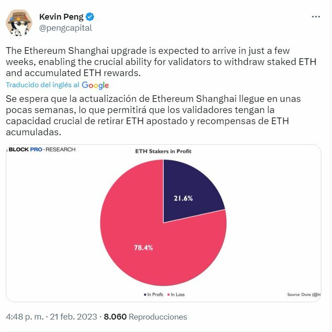Click Kevin Peng's profile avatar

18,23
